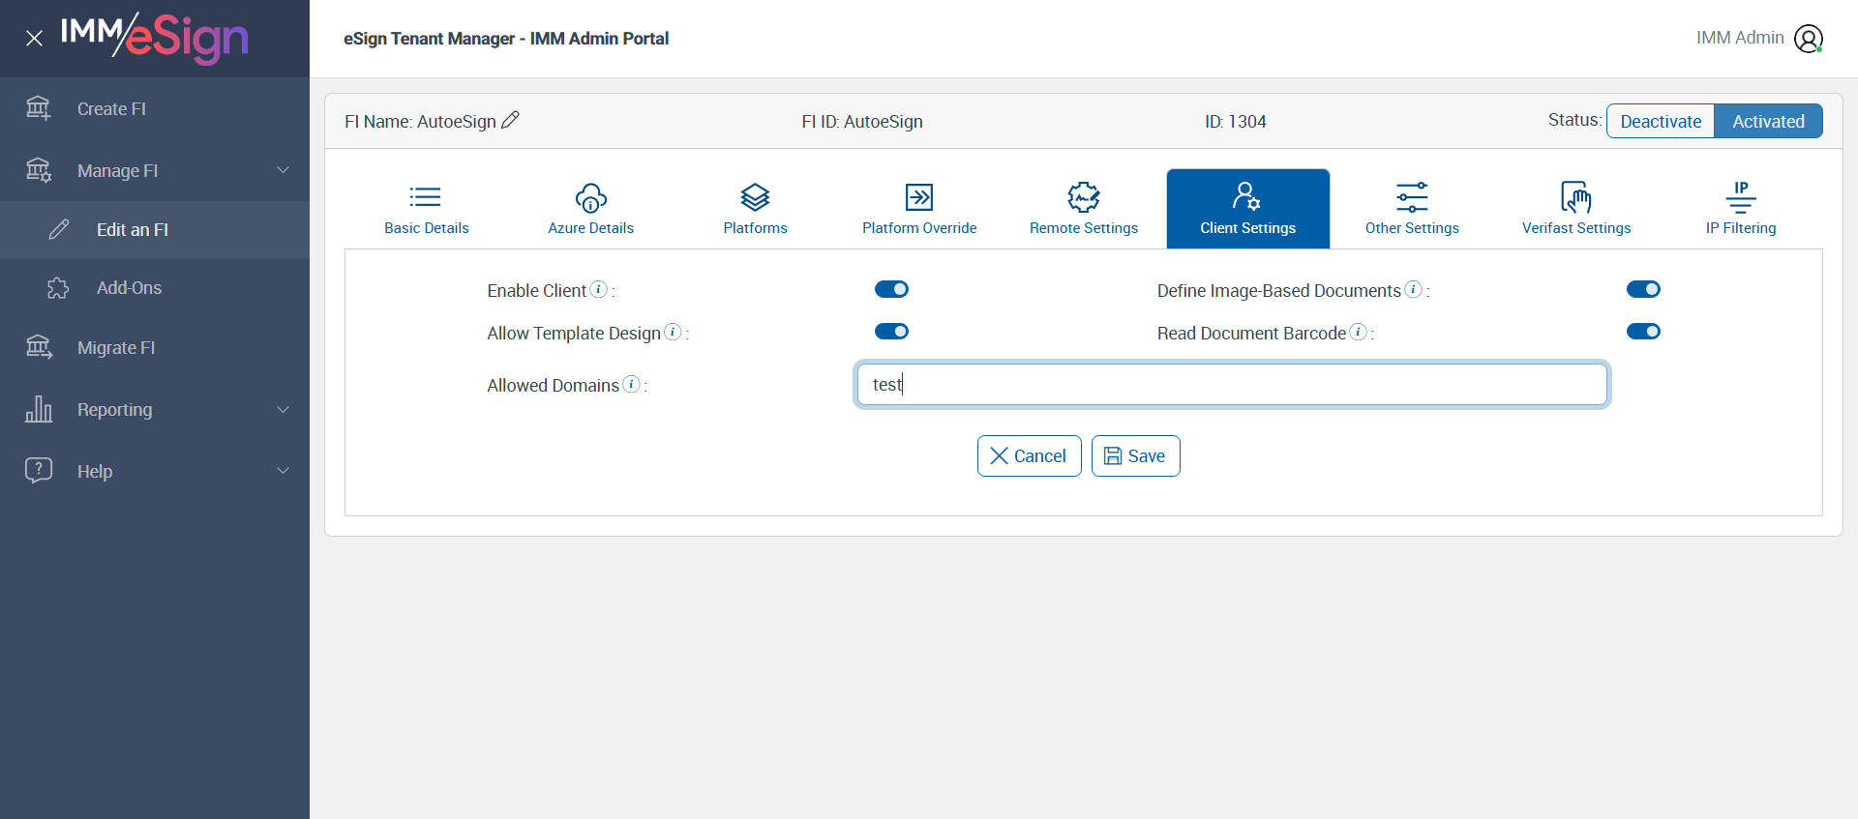1858x819 pixels.
Task: Select the Deactivate status option
Action: point(1661,121)
